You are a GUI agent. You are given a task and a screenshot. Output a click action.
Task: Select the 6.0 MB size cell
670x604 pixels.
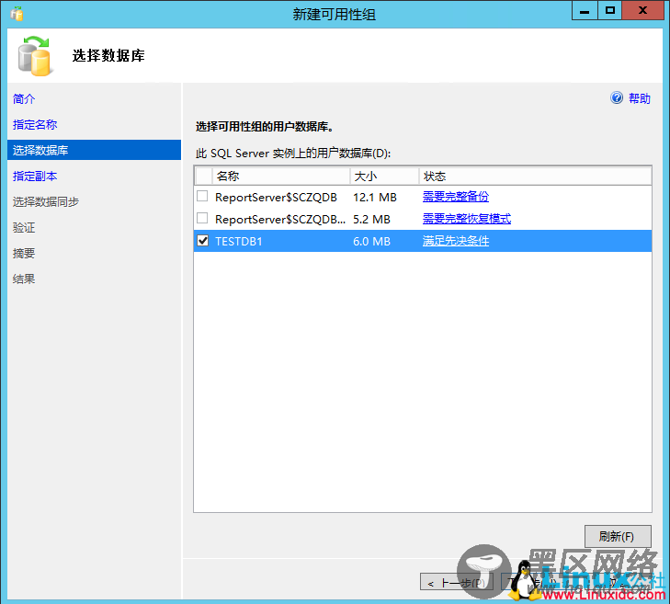tap(371, 242)
